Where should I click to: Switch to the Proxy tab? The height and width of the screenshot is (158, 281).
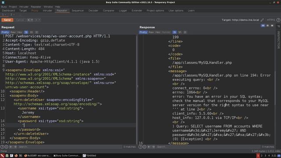(35, 11)
